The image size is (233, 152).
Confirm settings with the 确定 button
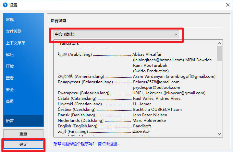coord(23,144)
